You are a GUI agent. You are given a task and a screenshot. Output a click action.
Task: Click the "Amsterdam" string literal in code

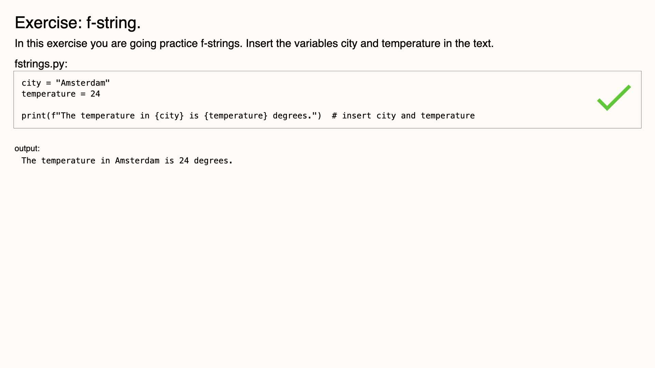point(83,83)
